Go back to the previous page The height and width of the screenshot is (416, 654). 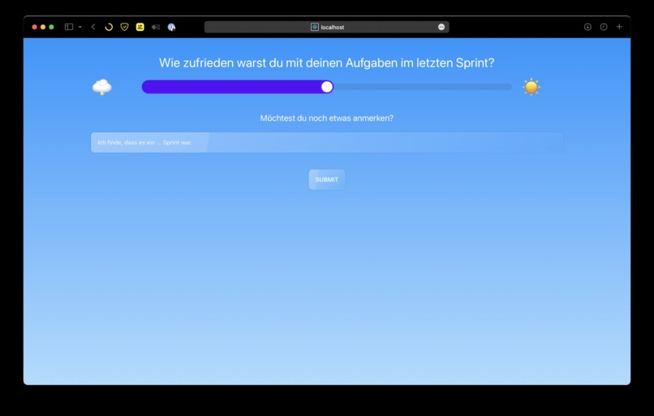pos(93,27)
